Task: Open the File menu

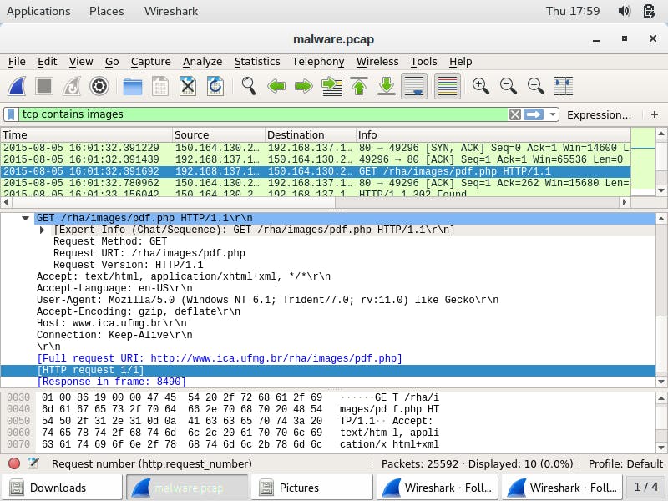Action: 17,61
